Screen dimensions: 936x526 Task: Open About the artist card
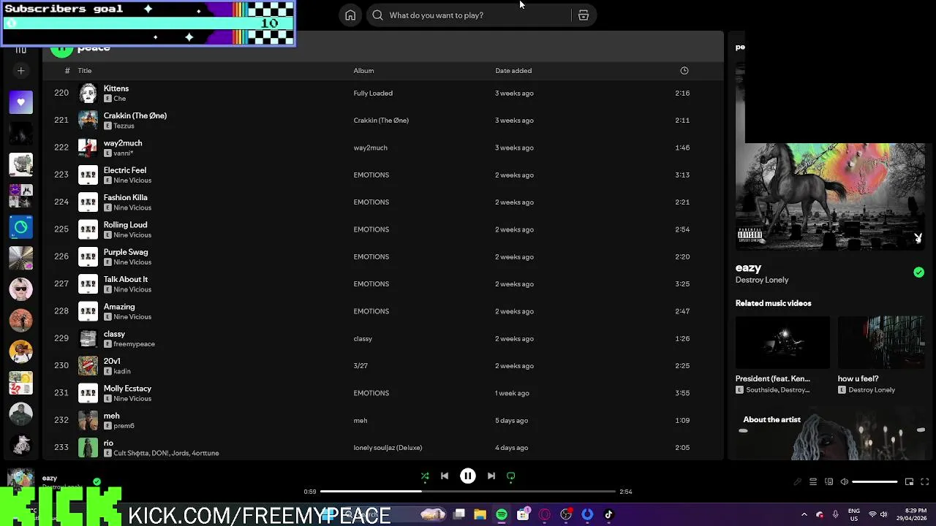tap(830, 432)
